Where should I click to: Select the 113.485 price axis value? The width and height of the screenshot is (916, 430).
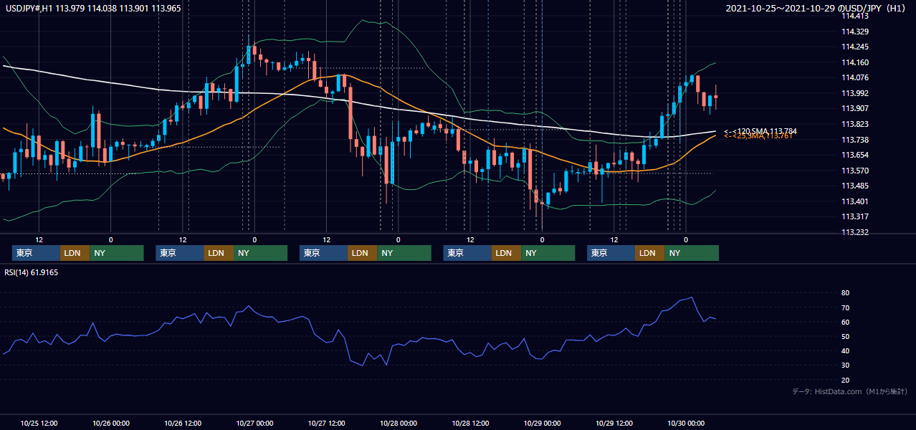[855, 186]
